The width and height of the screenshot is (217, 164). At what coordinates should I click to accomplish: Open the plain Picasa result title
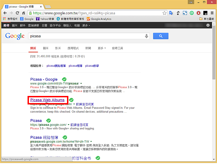pyautogui.click(x=36, y=120)
